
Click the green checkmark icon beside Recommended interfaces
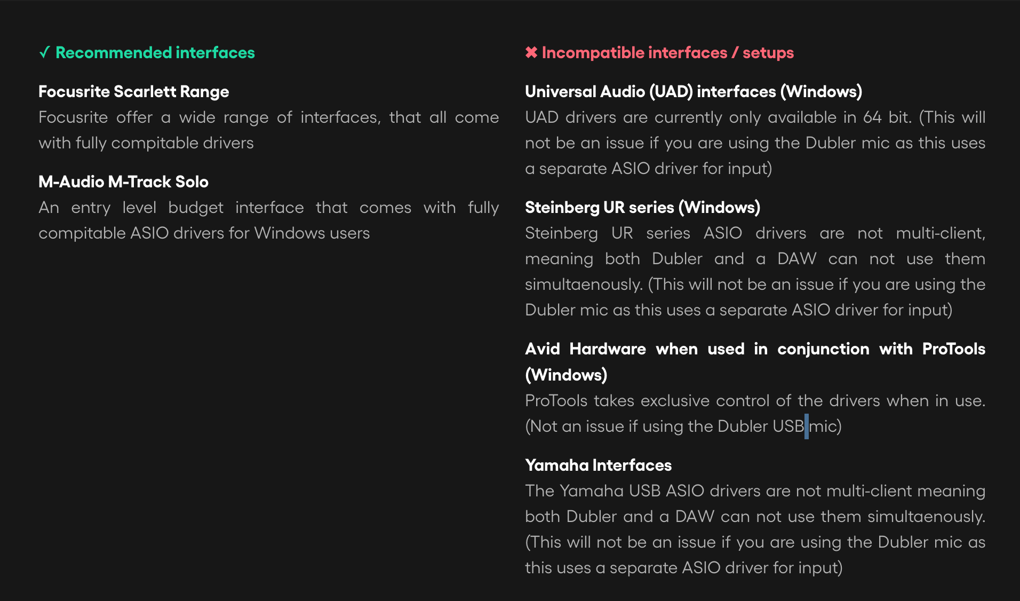[45, 52]
